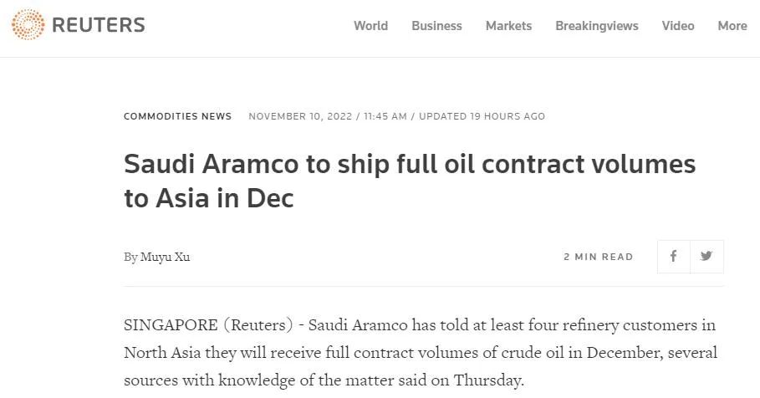
Task: Click the phrase North Asia in the article
Action: coord(160,352)
